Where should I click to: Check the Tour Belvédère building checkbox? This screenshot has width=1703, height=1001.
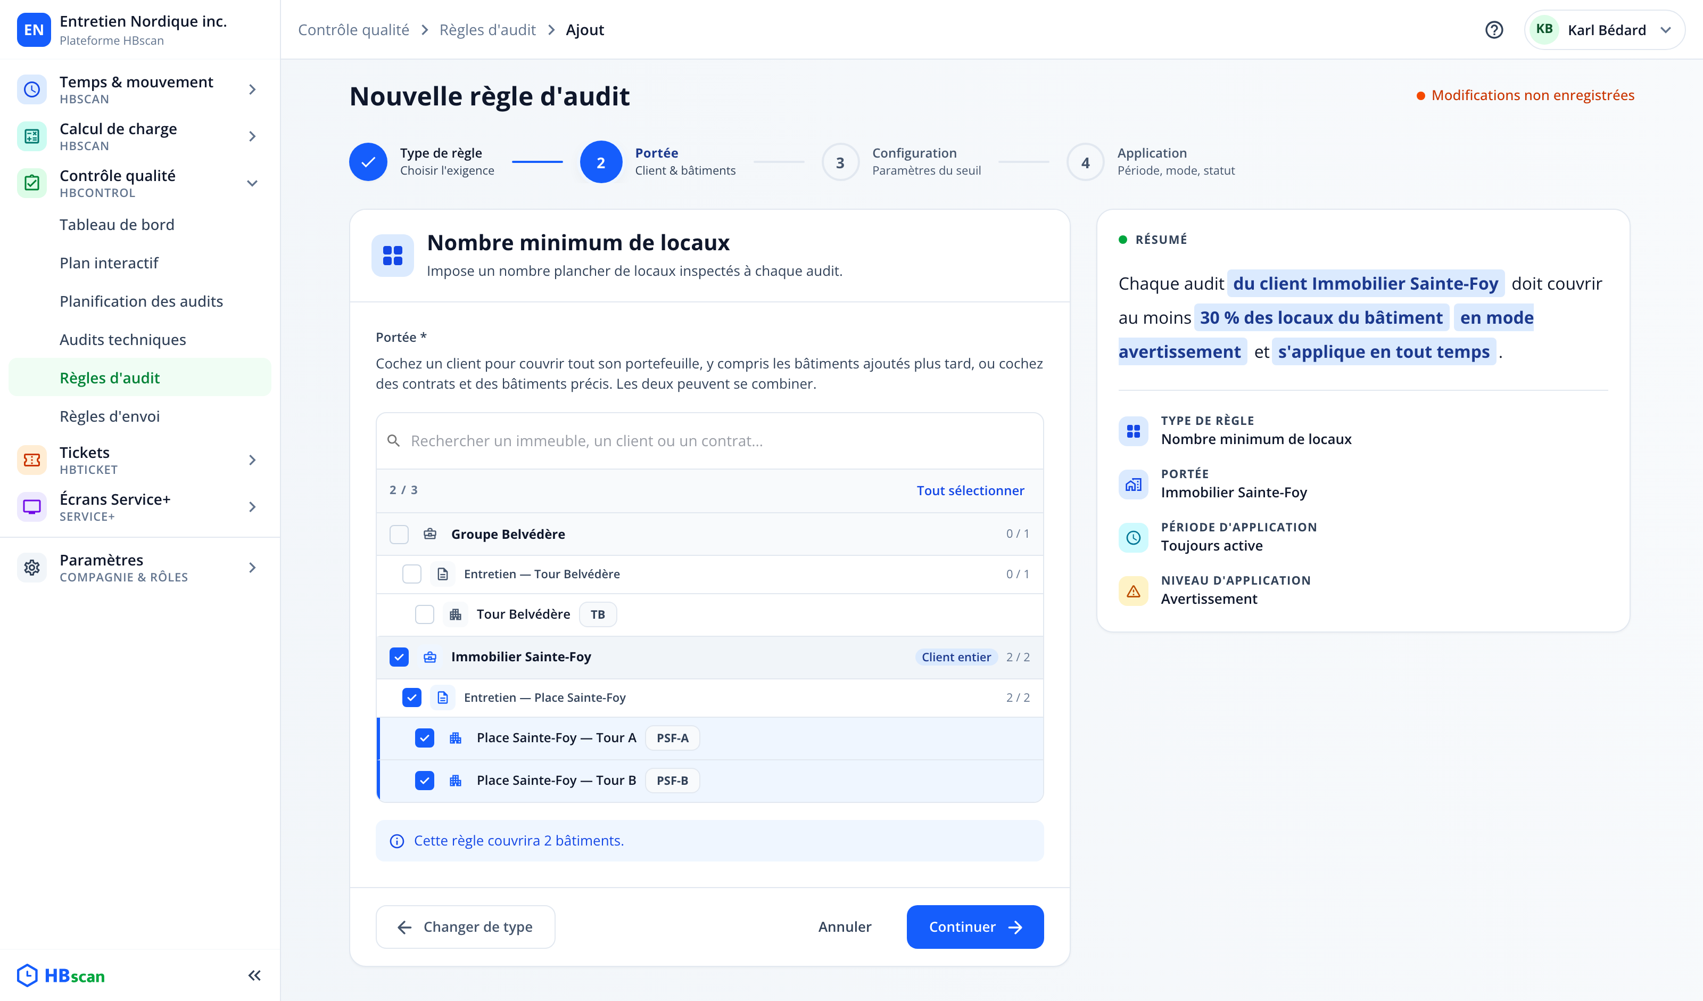[x=424, y=615]
